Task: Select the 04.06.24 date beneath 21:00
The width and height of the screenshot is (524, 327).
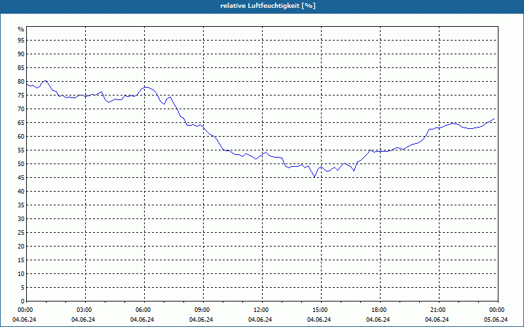Action: [437, 320]
